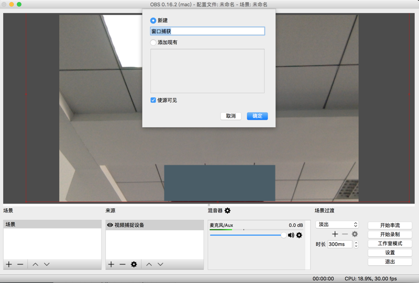
Task: Click the source name field 窗口捕获
Action: pos(207,31)
